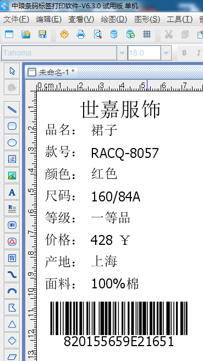Click the curve line tool
The image size is (203, 361).
(x=12, y=275)
